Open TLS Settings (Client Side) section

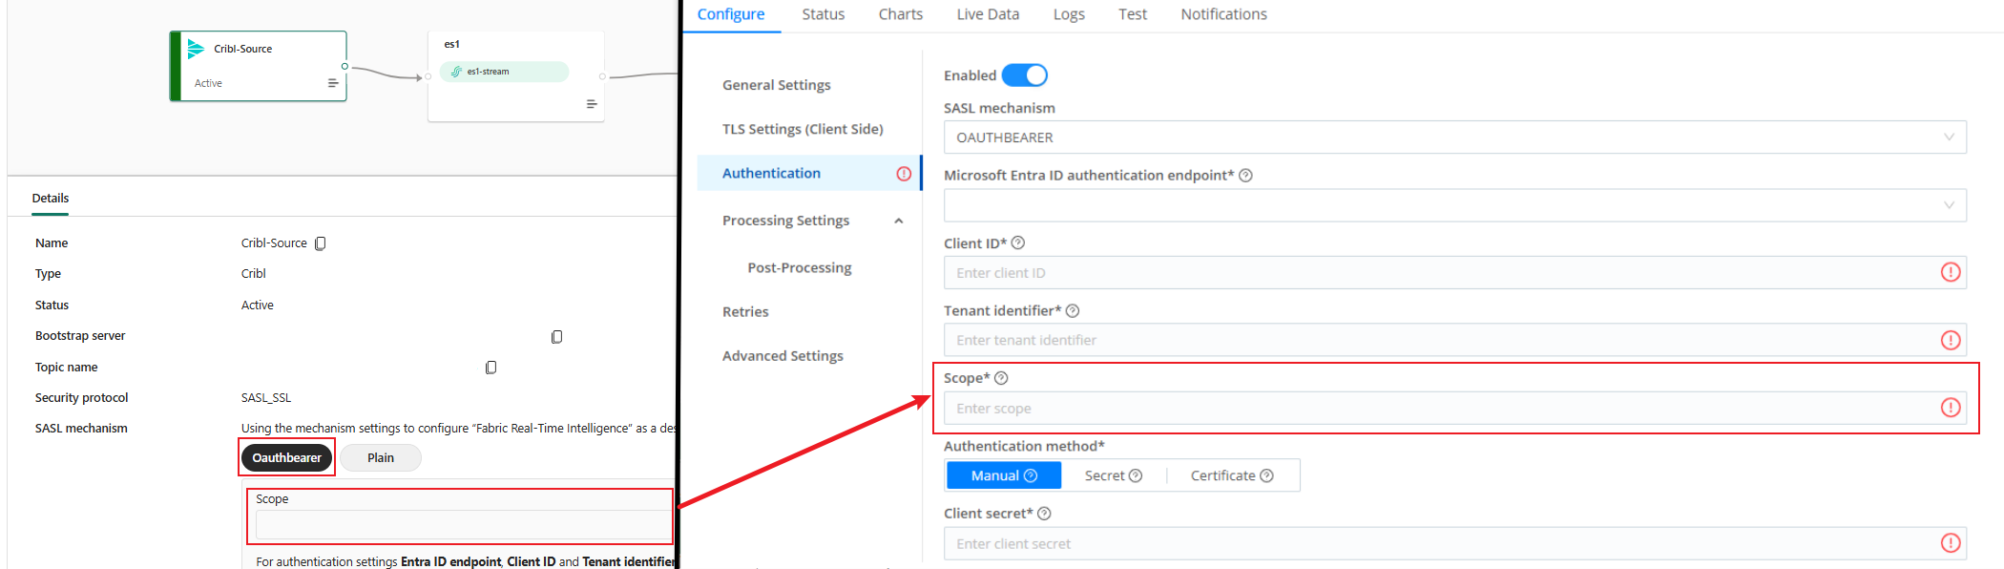803,129
